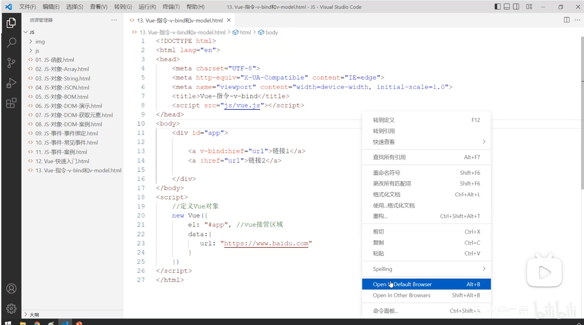Choose 重命名符号 from context menu
Image resolution: width=584 pixels, height=325 pixels.
[x=426, y=173]
